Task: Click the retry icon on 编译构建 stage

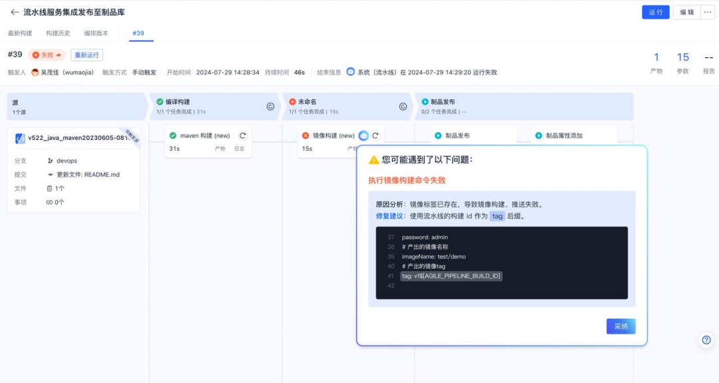Action: 270,107
